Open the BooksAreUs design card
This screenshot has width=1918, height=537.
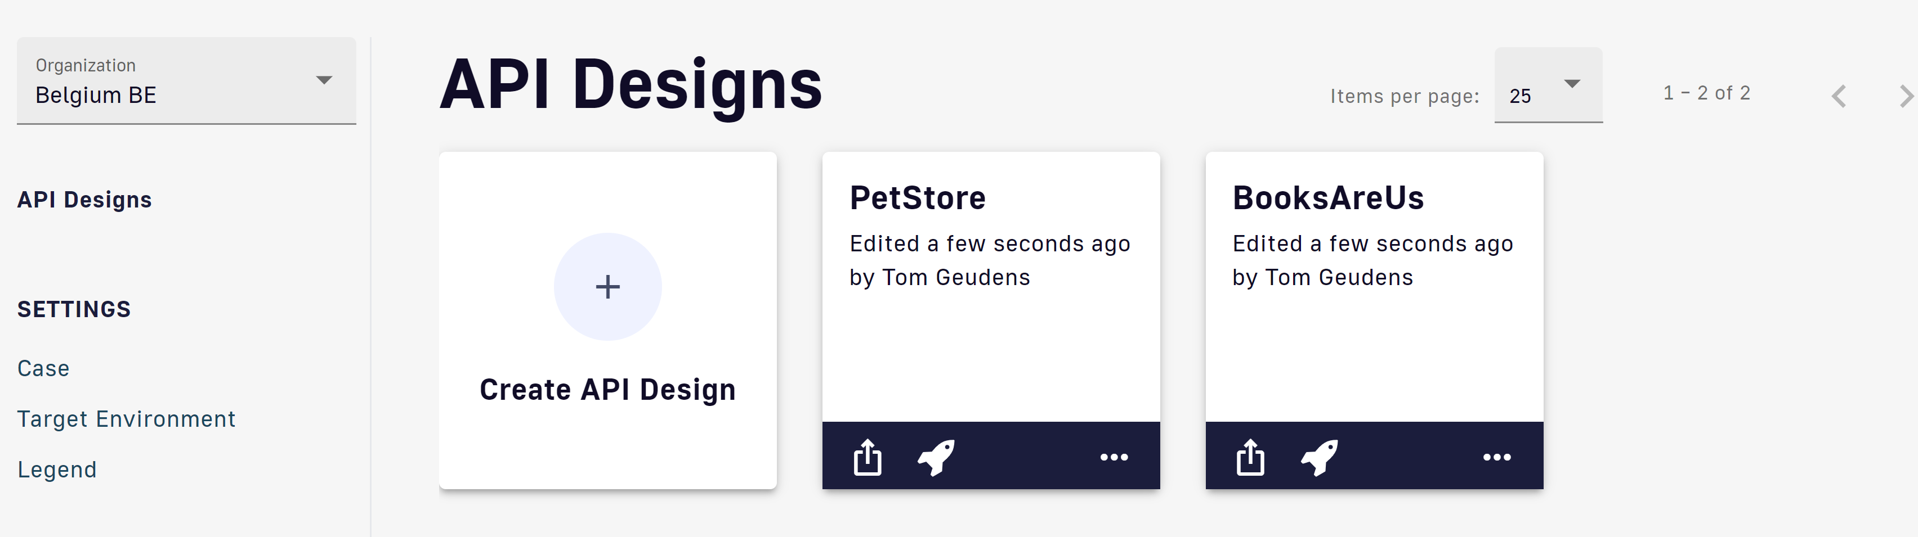tap(1374, 287)
